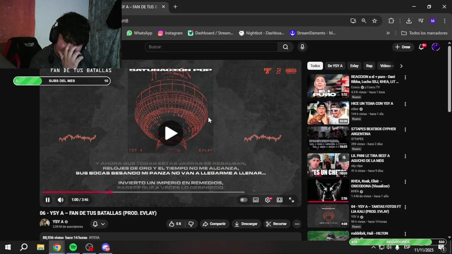Image resolution: width=452 pixels, height=254 pixels.
Task: Open the account avatar menu
Action: click(436, 47)
